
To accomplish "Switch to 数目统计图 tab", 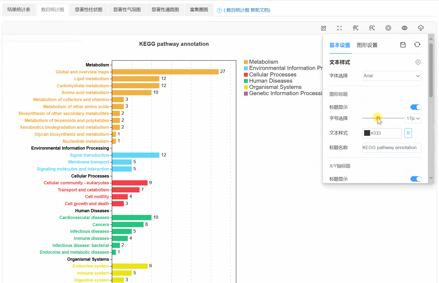I will point(53,10).
